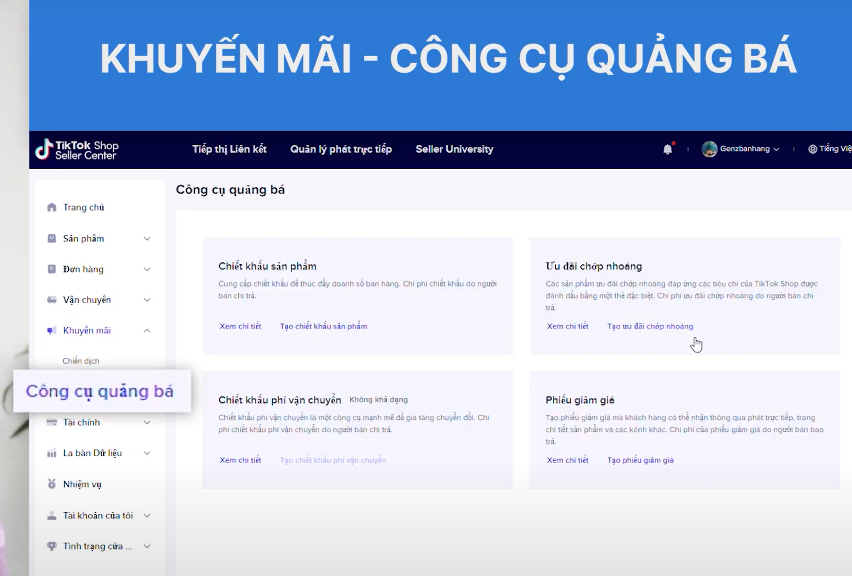Collapse the Khuyến mãi section
Image resolution: width=852 pixels, height=576 pixels.
point(147,330)
